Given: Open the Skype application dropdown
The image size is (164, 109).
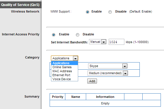Looking at the screenshot, I should coord(108,66).
